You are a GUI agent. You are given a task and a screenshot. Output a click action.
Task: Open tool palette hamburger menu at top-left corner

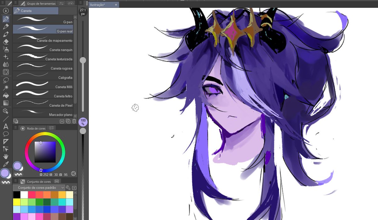[3, 3]
